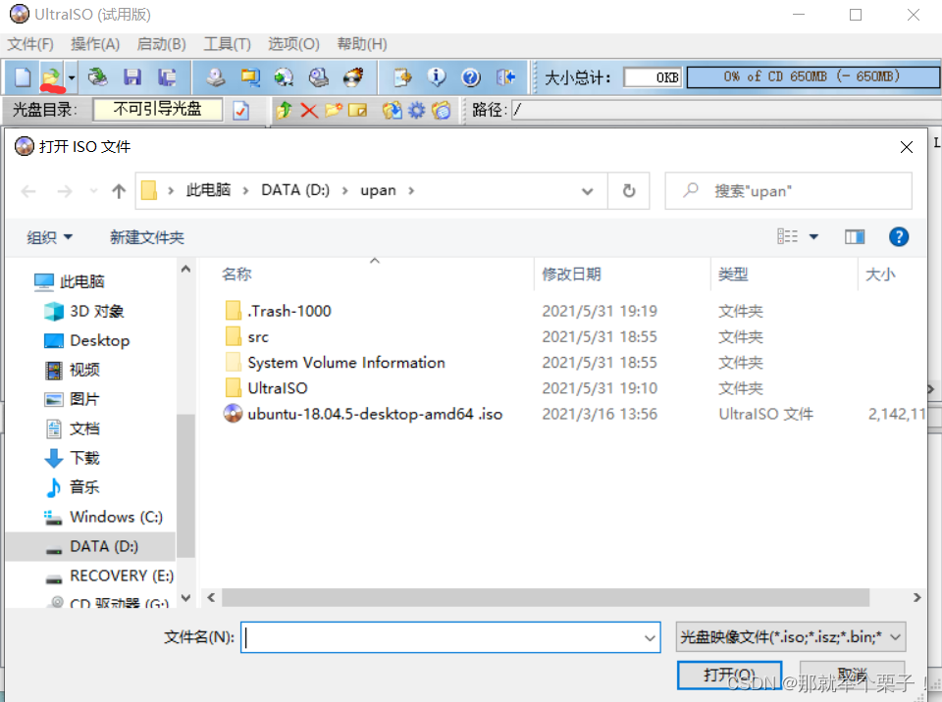Click the New folder icon in second toolbar

point(334,110)
